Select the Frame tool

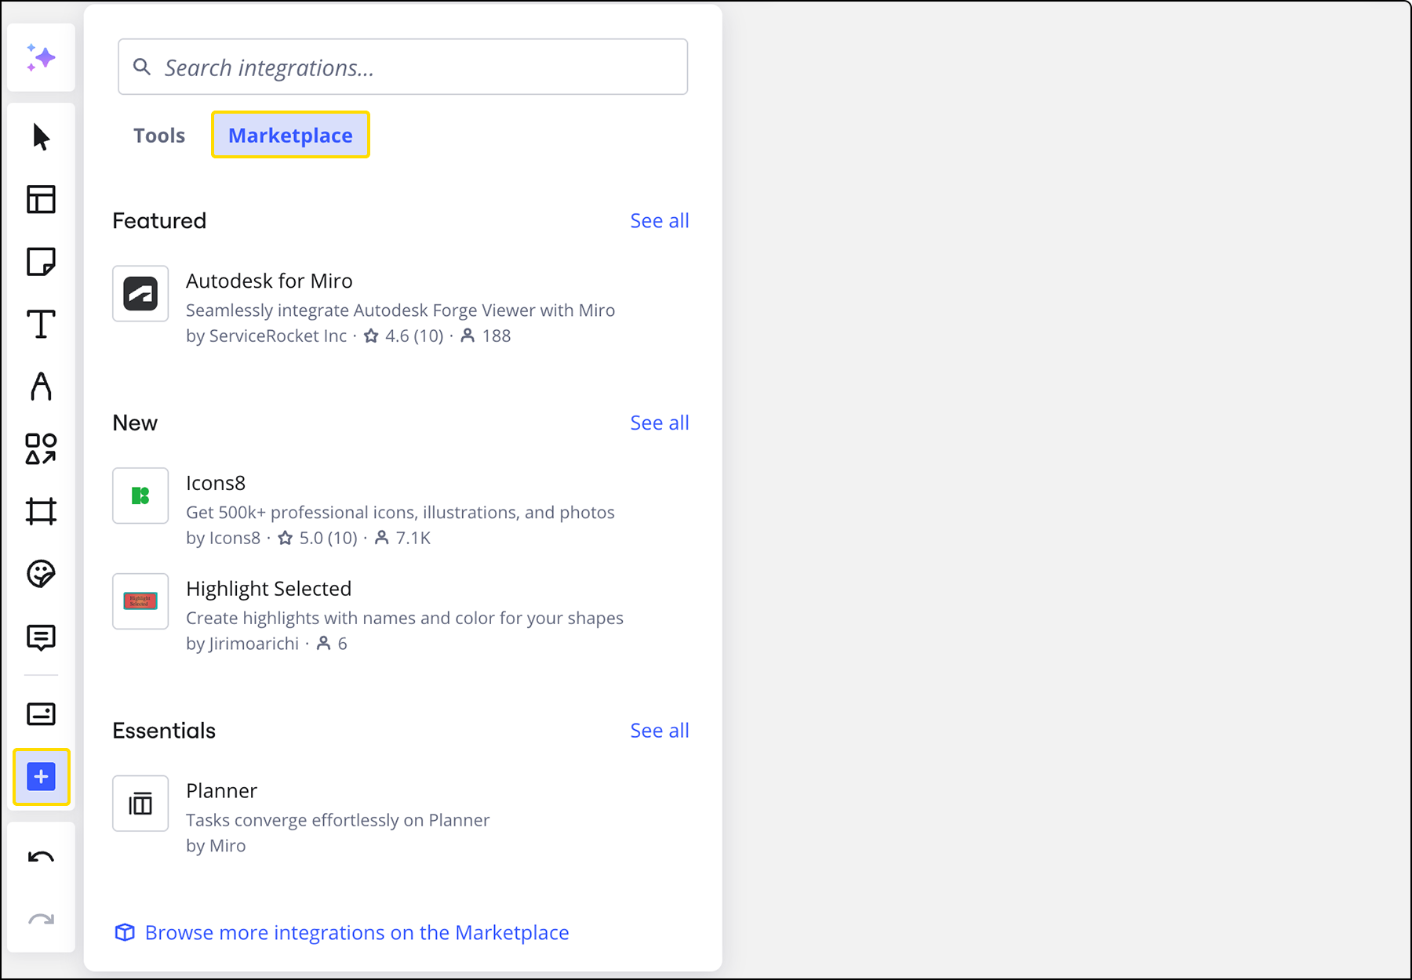(x=41, y=511)
